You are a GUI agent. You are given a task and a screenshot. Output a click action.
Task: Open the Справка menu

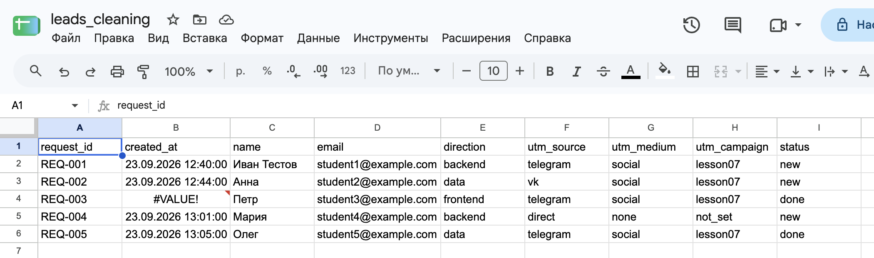547,38
